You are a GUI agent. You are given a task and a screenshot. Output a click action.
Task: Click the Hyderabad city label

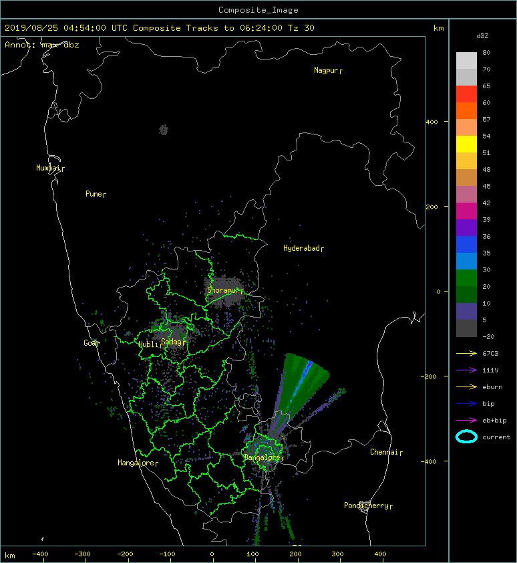301,248
